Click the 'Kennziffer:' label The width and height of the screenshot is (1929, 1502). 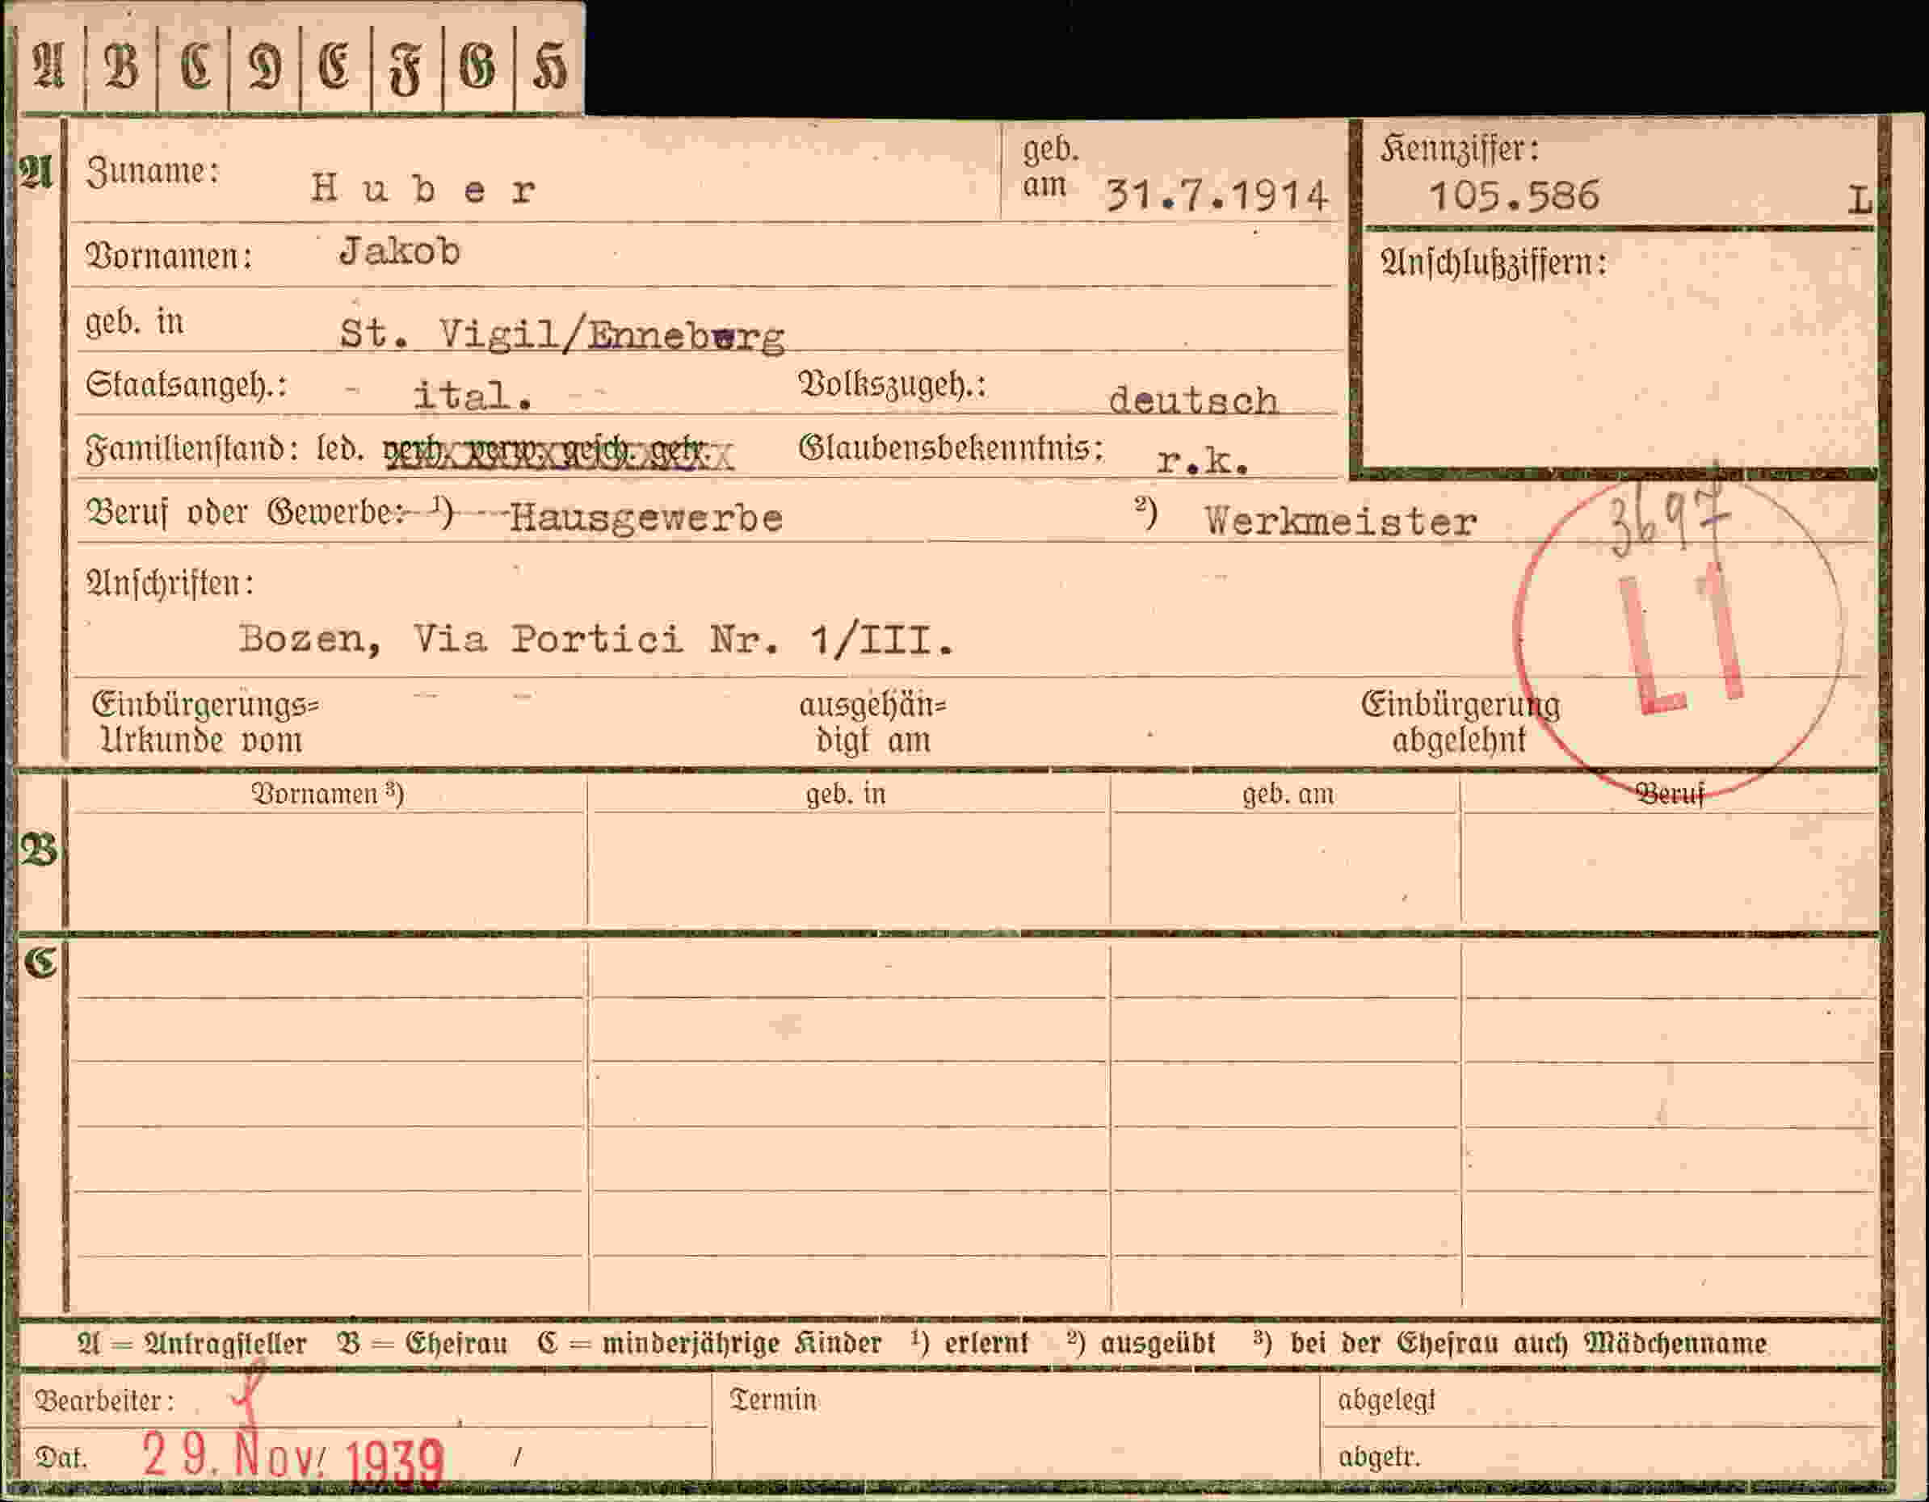1460,149
